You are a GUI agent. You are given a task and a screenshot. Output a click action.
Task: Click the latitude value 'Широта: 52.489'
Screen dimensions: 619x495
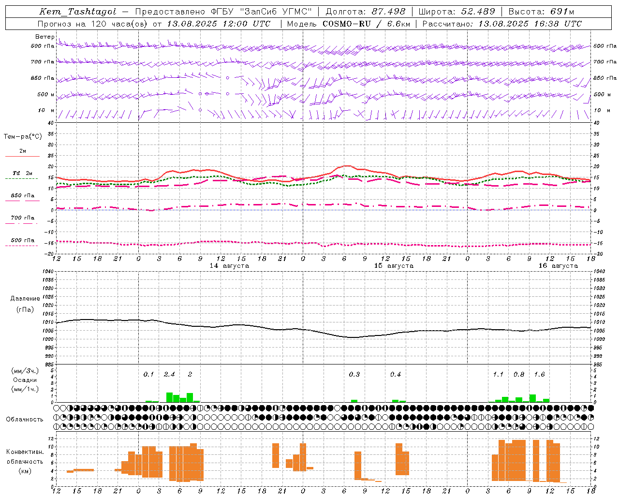pyautogui.click(x=457, y=12)
